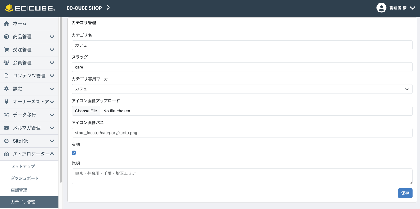Open the 管理者 様 user dropdown arrow
Image resolution: width=420 pixels, height=209 pixels.
point(412,8)
